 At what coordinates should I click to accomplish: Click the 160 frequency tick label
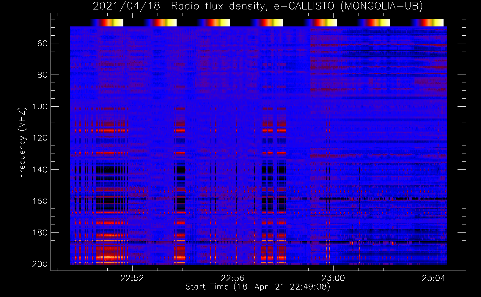[40, 201]
